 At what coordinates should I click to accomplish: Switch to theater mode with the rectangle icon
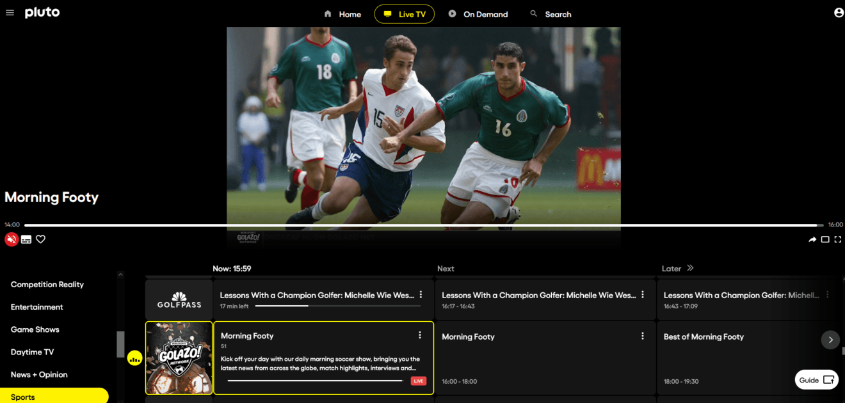[825, 239]
